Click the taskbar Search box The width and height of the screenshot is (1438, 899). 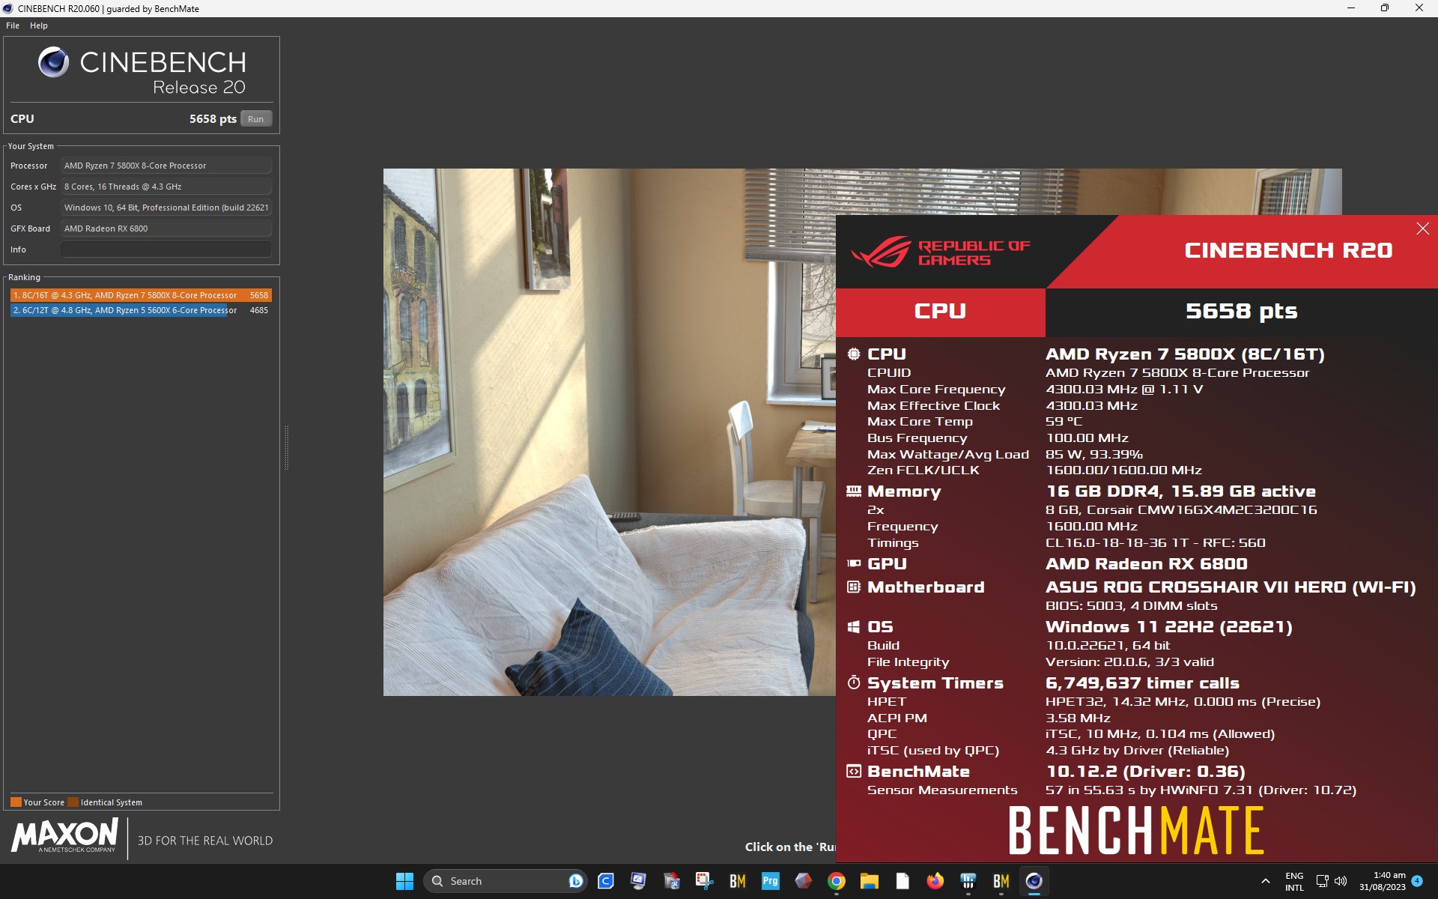tap(506, 881)
